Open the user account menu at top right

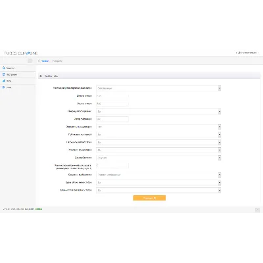(x=247, y=53)
